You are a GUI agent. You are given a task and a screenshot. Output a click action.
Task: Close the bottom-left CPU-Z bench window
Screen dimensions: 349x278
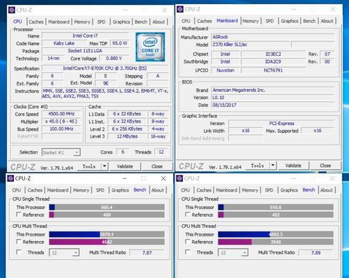point(163,179)
